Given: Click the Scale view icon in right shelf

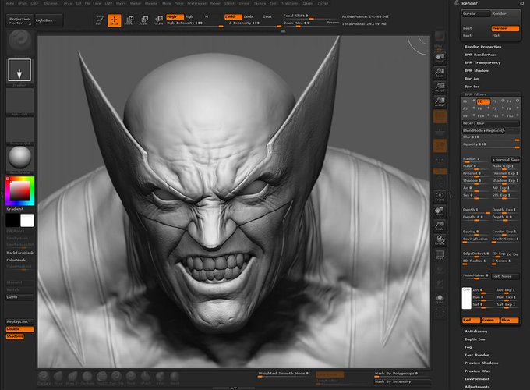Looking at the screenshot, I should pyautogui.click(x=440, y=225).
